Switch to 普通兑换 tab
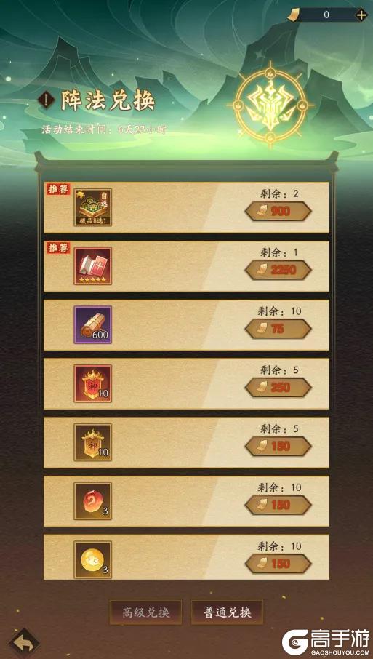 tap(228, 612)
